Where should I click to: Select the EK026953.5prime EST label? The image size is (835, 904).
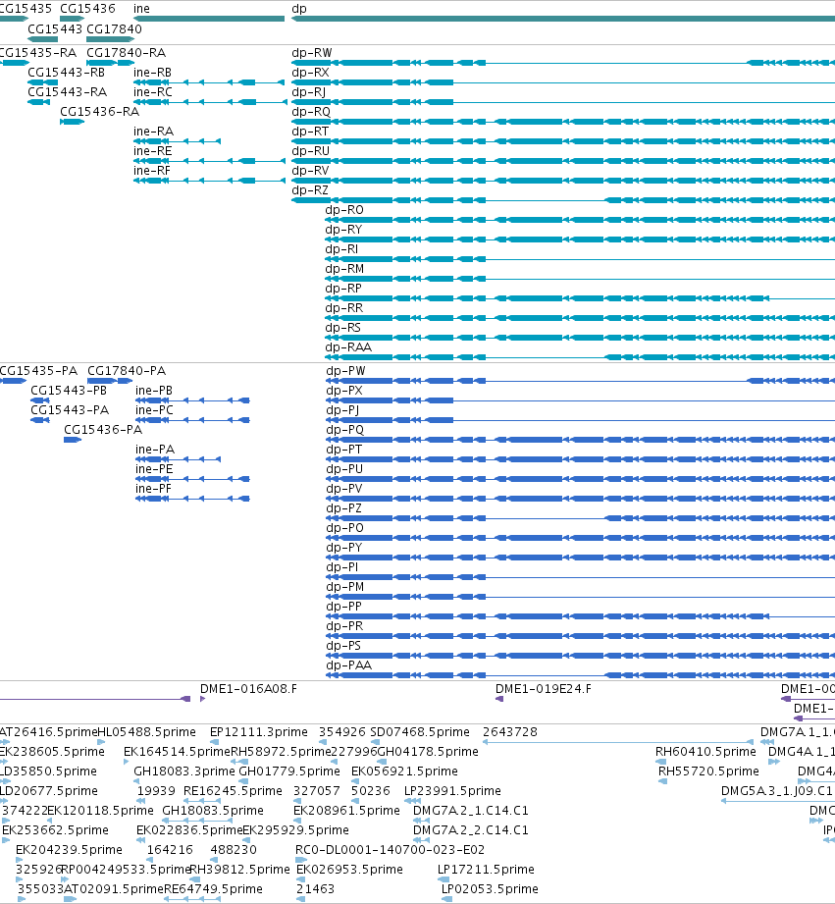[349, 869]
